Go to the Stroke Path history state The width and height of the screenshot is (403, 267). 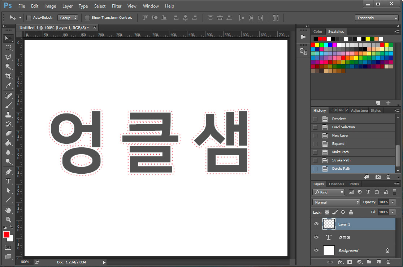[x=353, y=160]
